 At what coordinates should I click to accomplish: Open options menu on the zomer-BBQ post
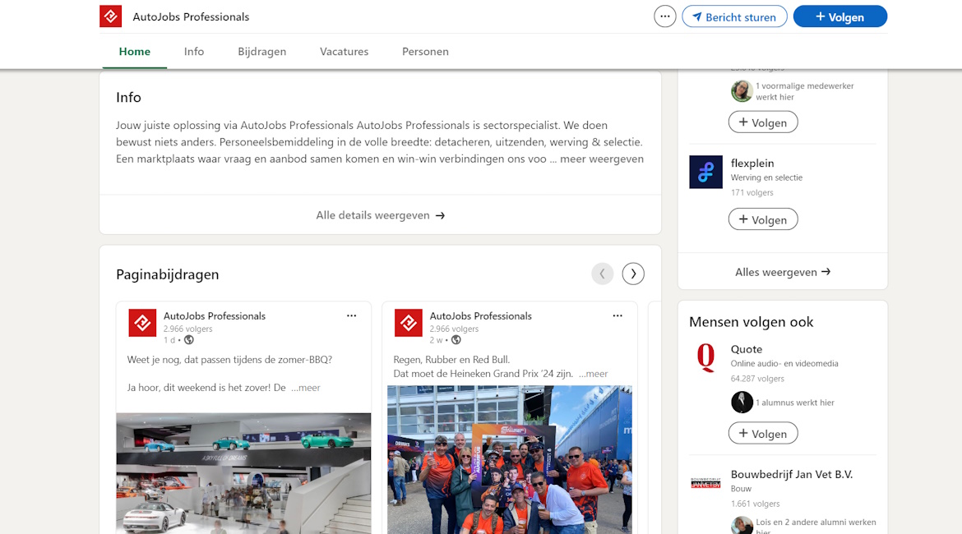351,315
